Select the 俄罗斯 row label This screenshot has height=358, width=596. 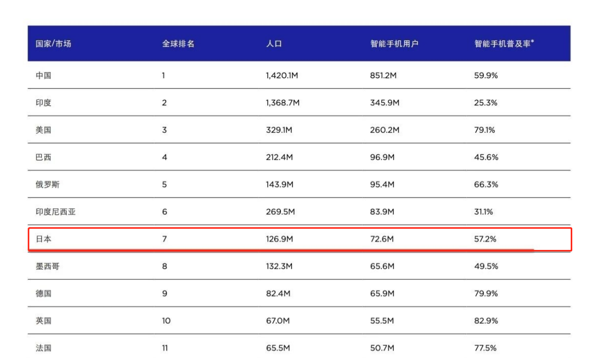pyautogui.click(x=48, y=184)
